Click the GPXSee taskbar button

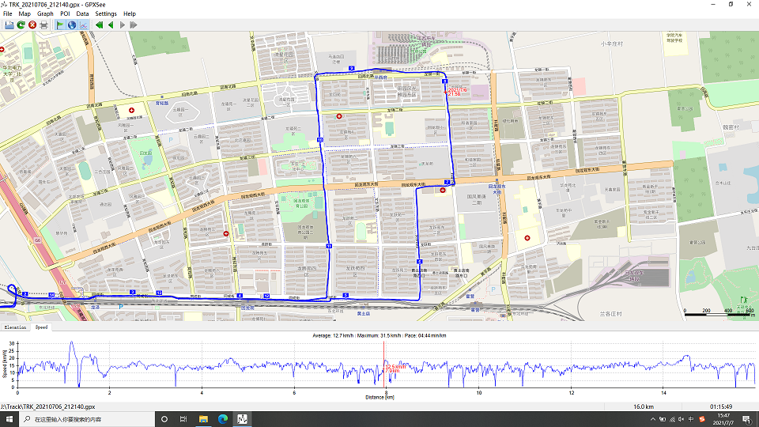242,419
